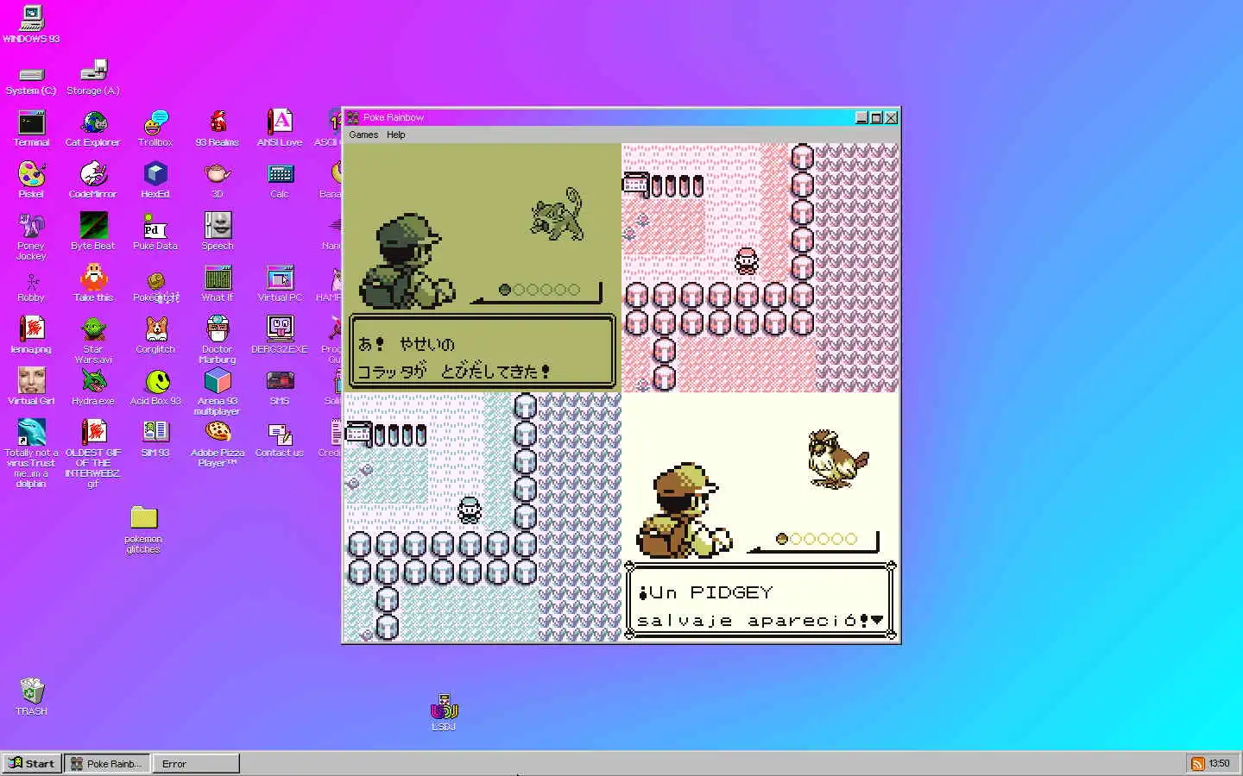Open the Virtual Girl icon
1243x776 pixels.
[x=31, y=388]
